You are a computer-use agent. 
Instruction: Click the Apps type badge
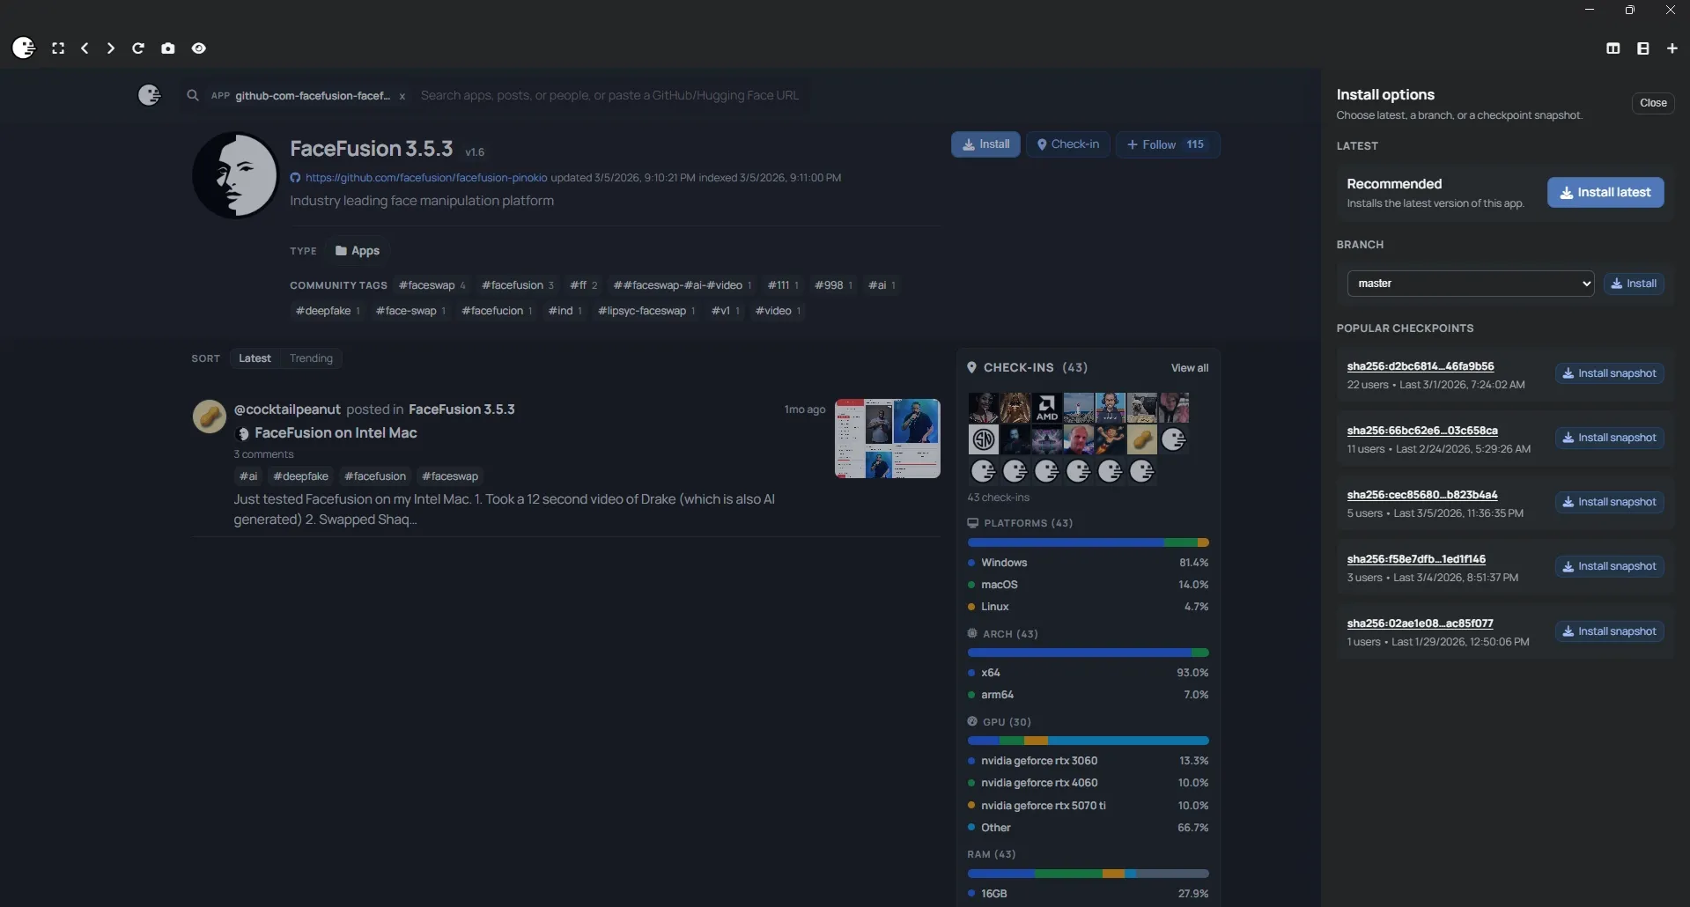(357, 251)
